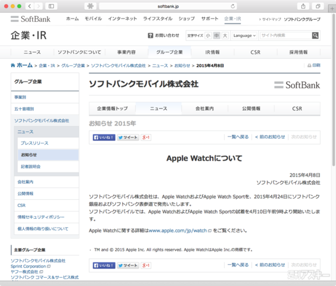The image size is (336, 286).
Task: Click the SoftBank logo in the header
Action: [30, 19]
